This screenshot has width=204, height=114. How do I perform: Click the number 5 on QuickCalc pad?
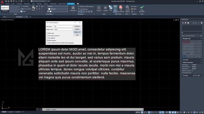(188, 48)
